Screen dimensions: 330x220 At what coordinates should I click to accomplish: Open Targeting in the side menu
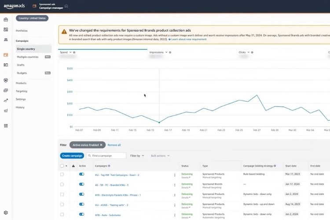(22, 91)
